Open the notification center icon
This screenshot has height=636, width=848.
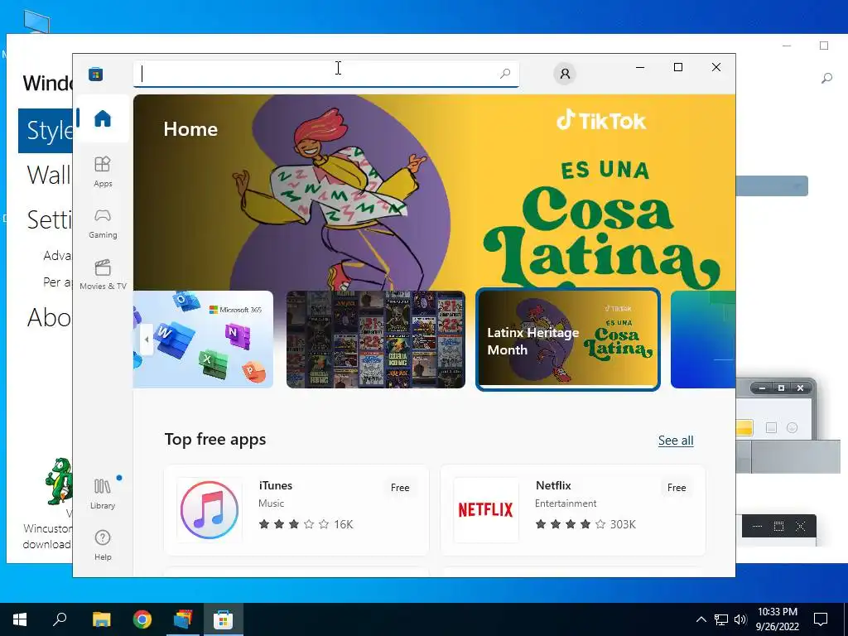821,619
